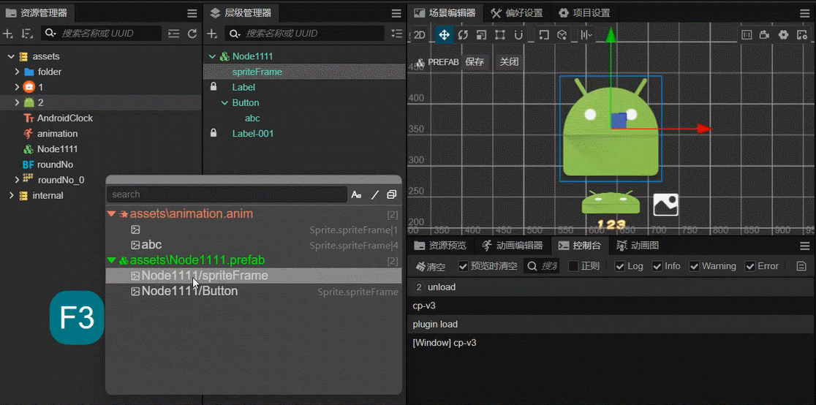Open the align distribution dropdown

(587, 35)
